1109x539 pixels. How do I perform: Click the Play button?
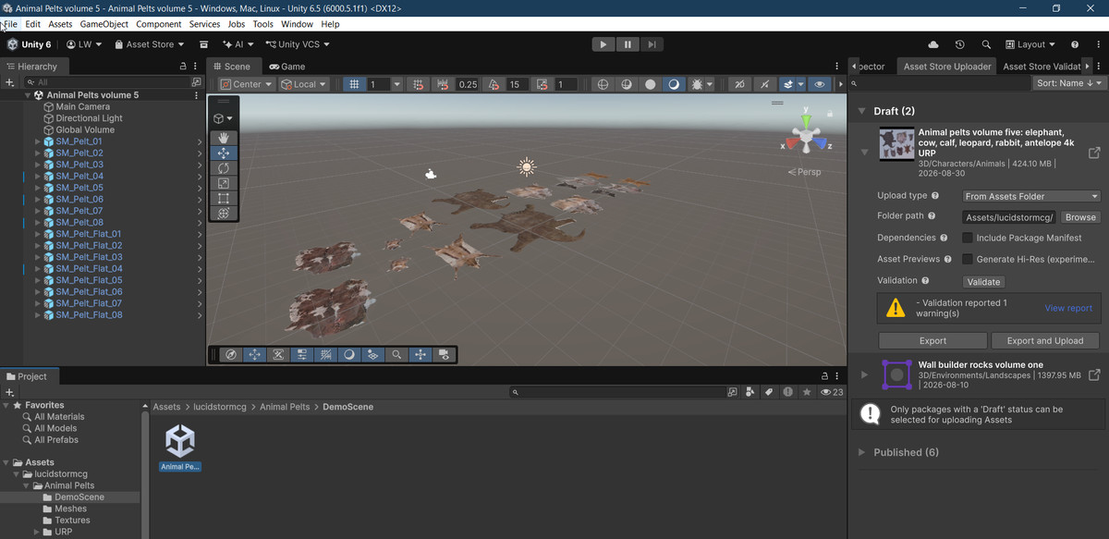click(x=603, y=44)
